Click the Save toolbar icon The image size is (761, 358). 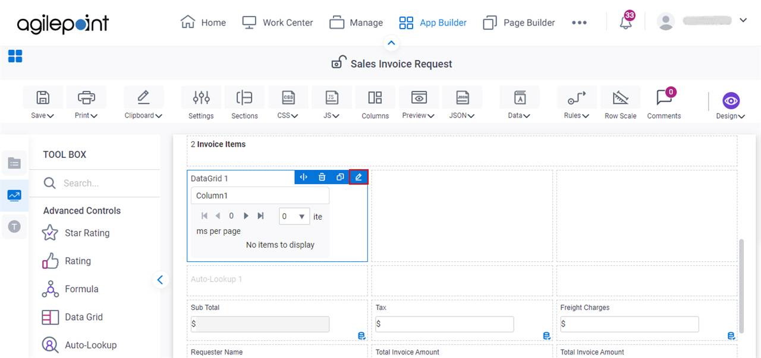coord(43,97)
